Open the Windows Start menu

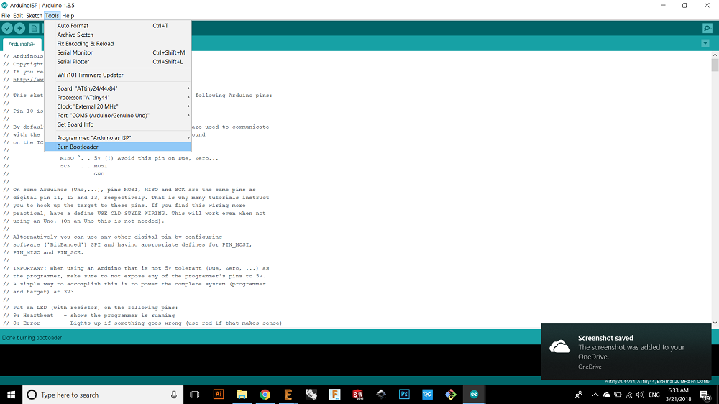11,395
